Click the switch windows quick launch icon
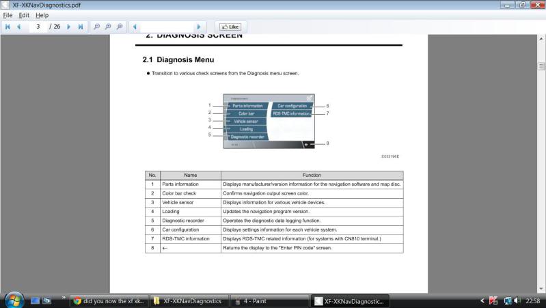 coord(46,300)
